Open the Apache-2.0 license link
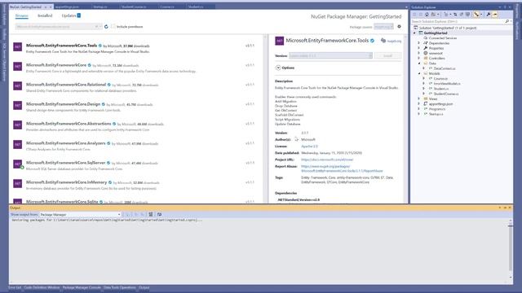 click(x=309, y=146)
